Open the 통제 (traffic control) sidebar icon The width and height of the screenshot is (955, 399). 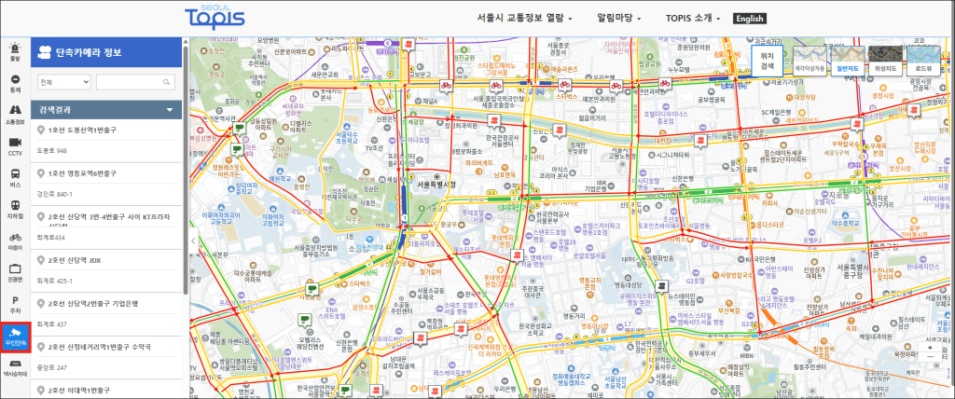(14, 83)
